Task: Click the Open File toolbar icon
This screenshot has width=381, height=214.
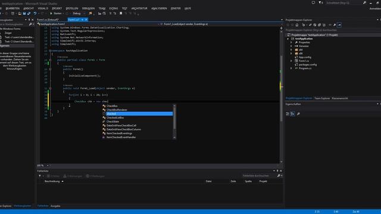Action: pyautogui.click(x=20, y=13)
